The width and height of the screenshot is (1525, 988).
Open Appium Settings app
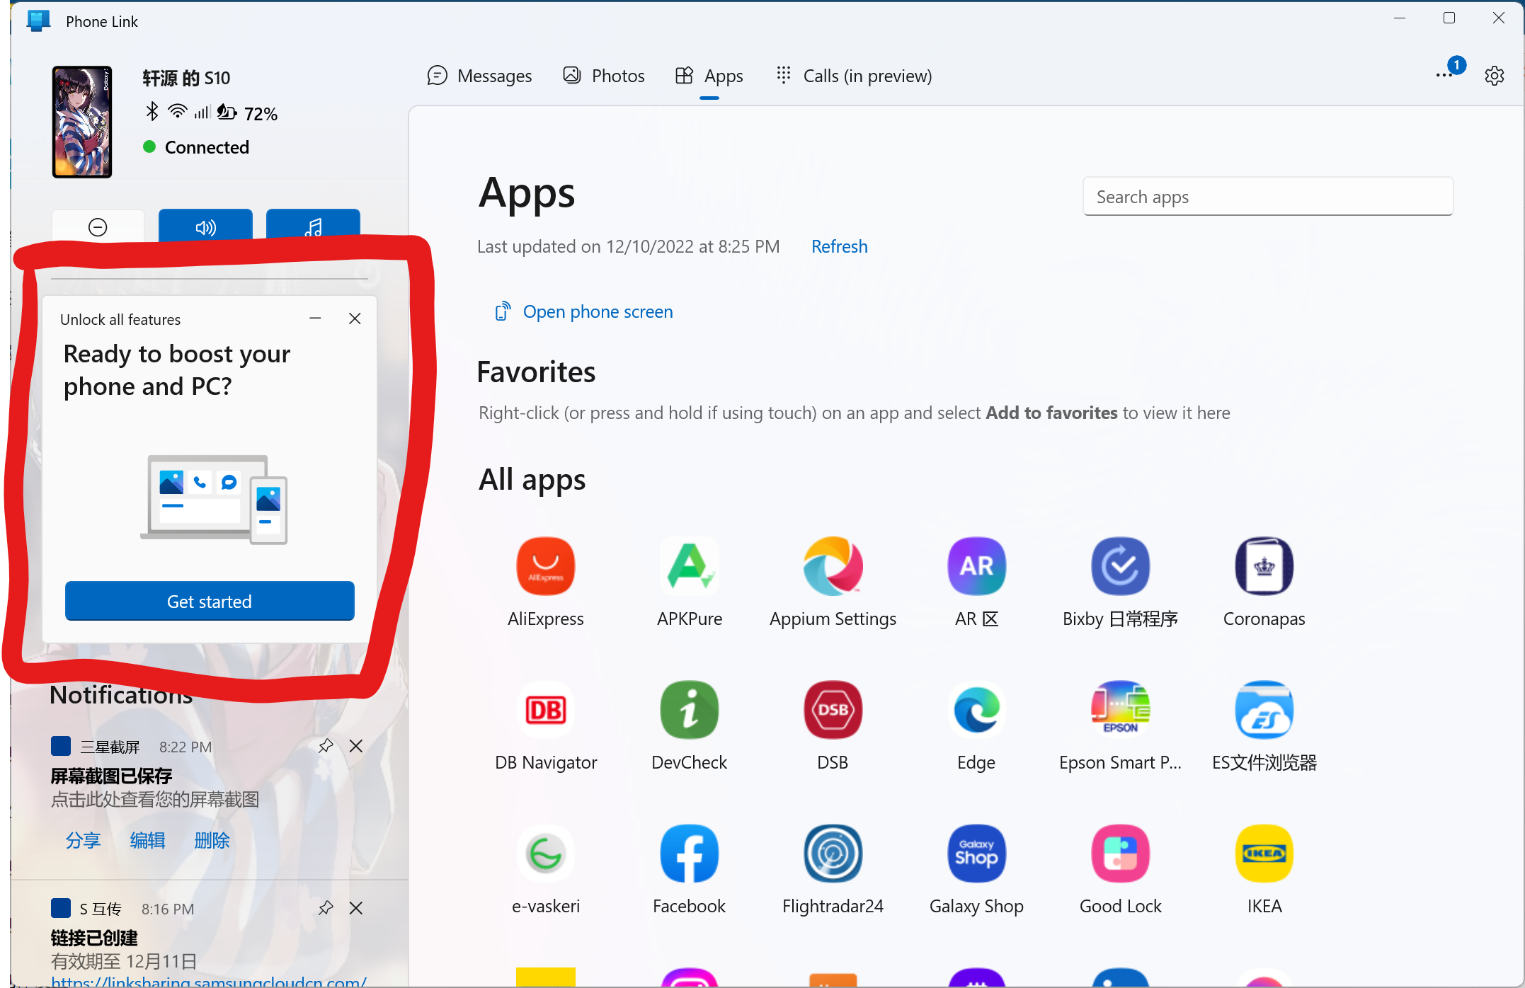coord(833,566)
